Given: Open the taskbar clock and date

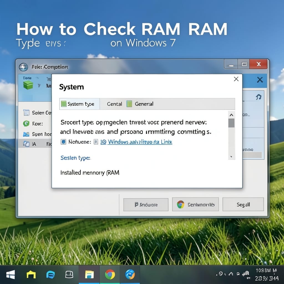Looking at the screenshot, I should pyautogui.click(x=266, y=274).
